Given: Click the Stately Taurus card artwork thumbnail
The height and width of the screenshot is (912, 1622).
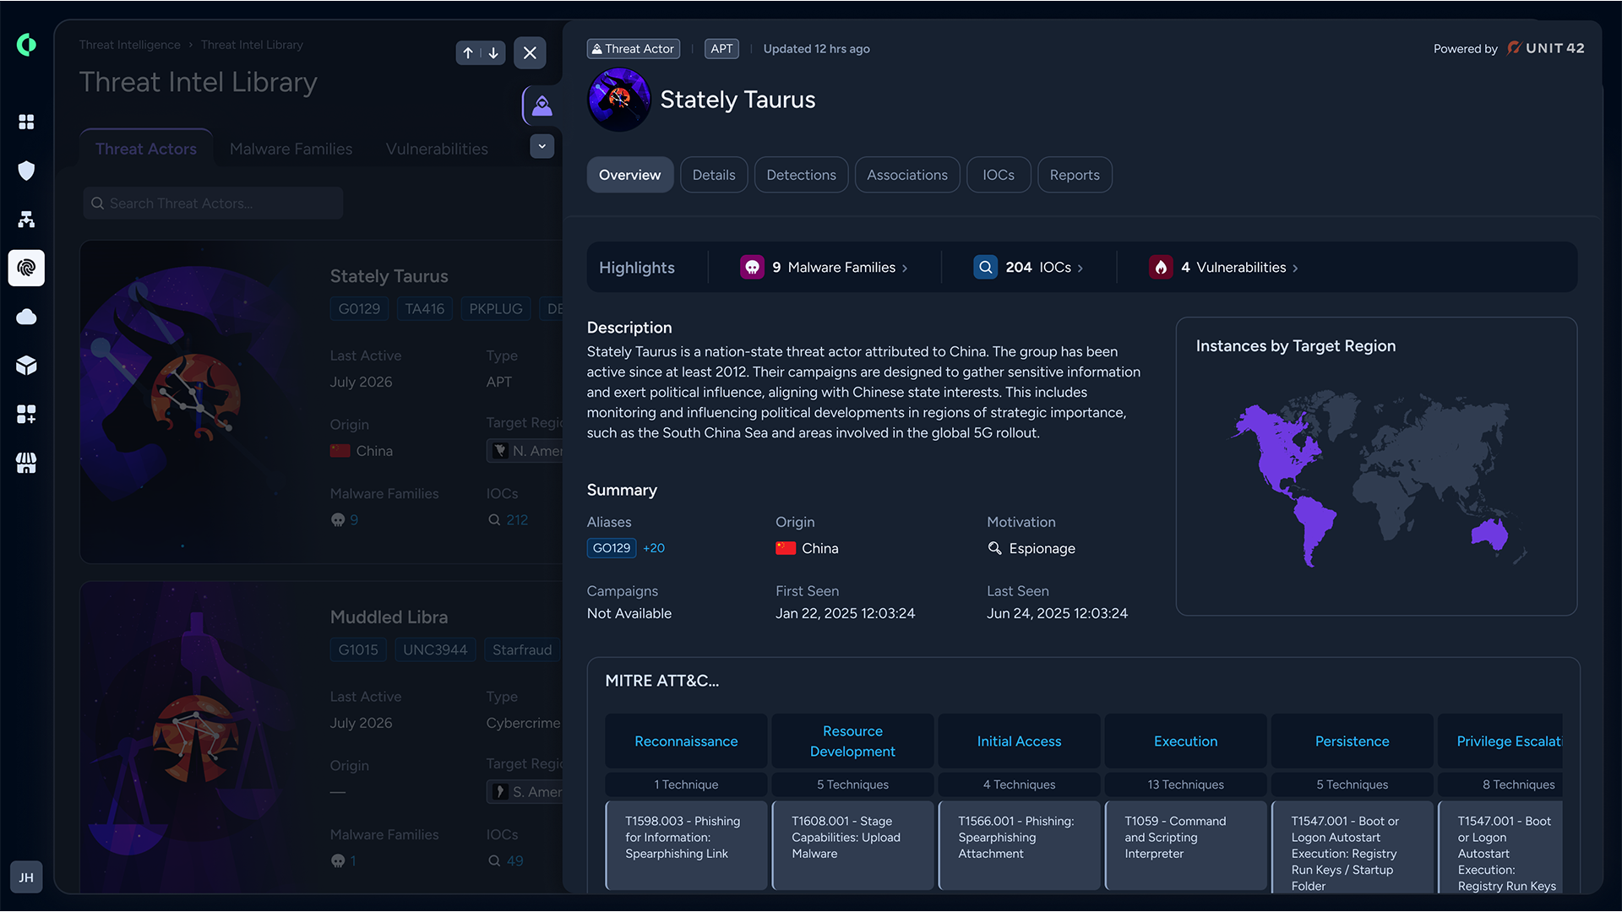Looking at the screenshot, I should tap(196, 401).
